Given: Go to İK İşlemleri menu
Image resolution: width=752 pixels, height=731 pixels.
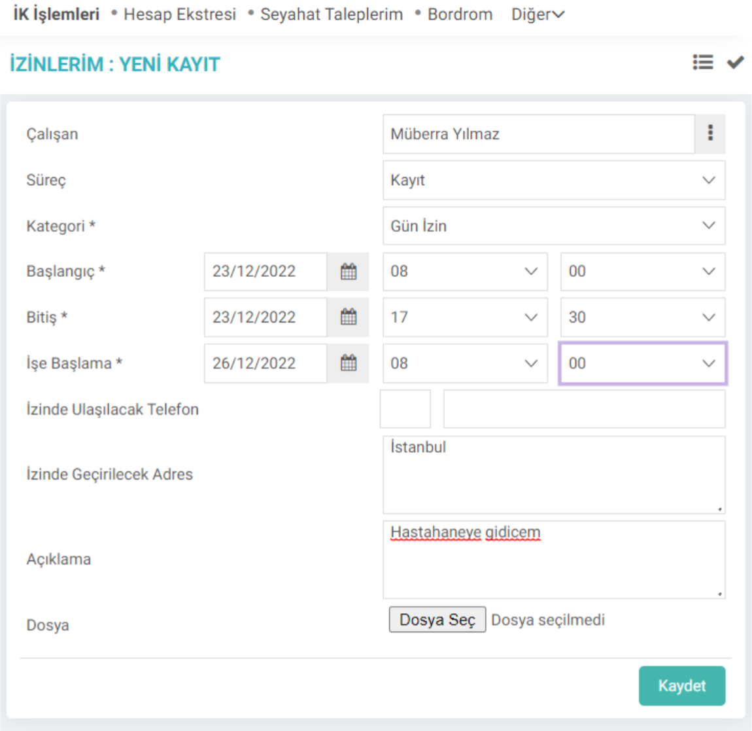Looking at the screenshot, I should (57, 14).
